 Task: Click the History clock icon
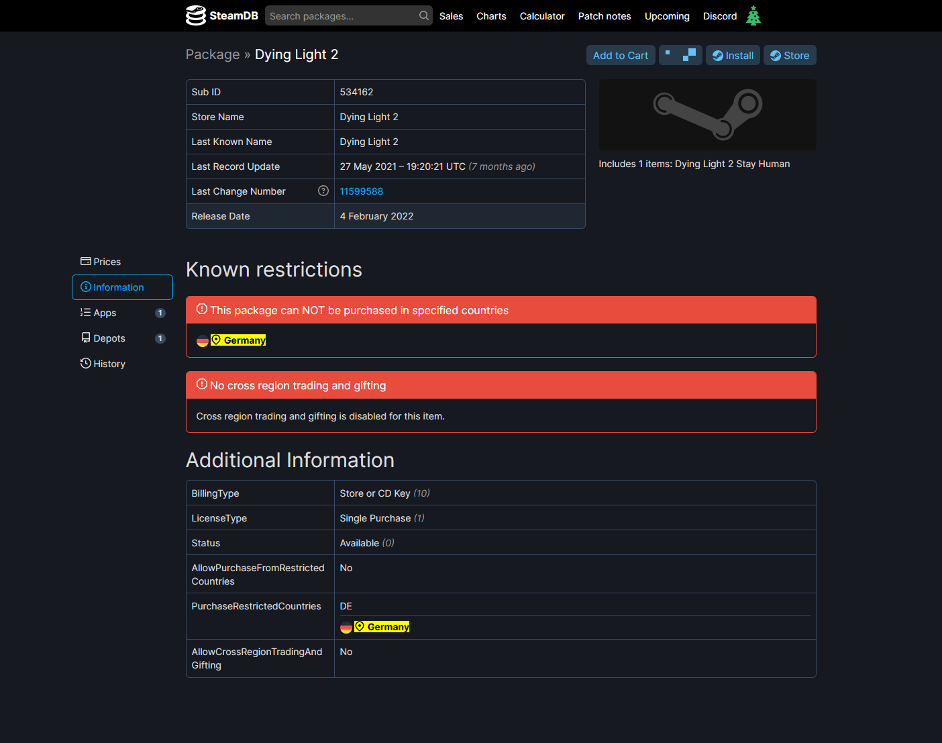pyautogui.click(x=85, y=363)
